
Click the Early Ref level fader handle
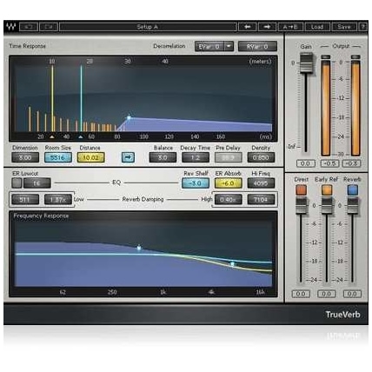pos(327,205)
